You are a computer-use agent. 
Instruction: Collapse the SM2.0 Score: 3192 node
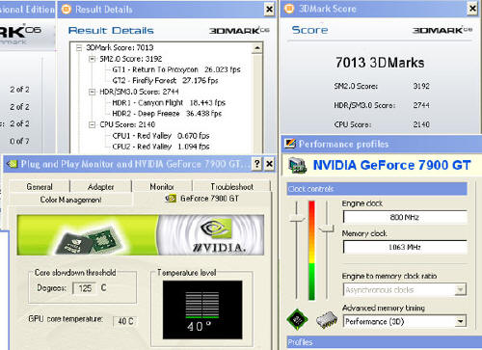(92, 59)
